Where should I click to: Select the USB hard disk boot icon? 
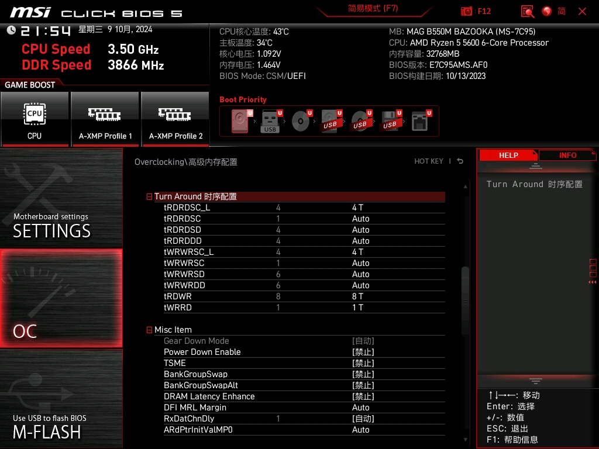pyautogui.click(x=331, y=121)
